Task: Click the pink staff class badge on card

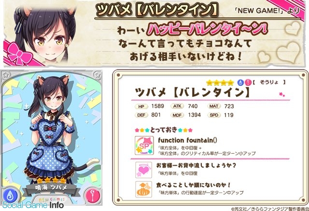Action: 92,196
